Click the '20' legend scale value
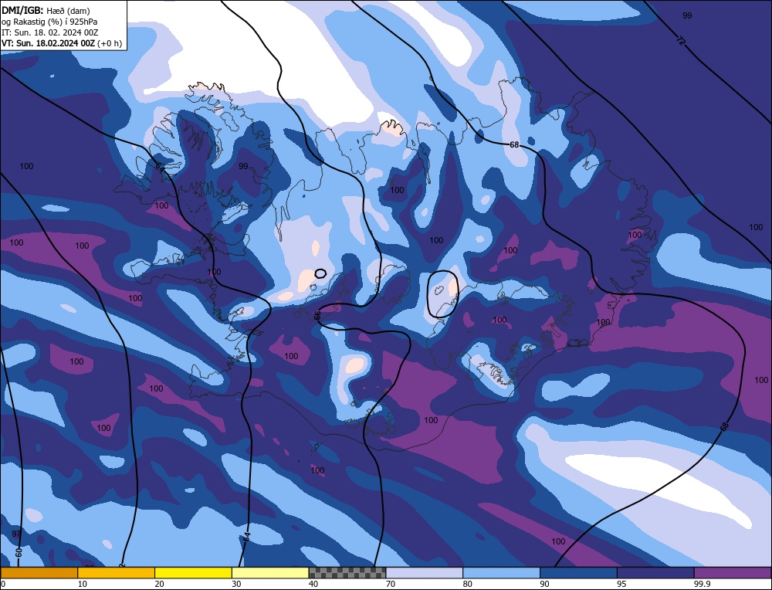 [160, 584]
